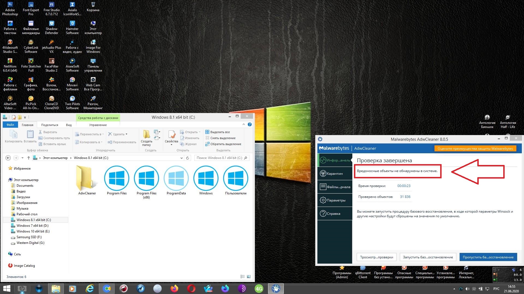
Task: Open Shadow Defender desktop shortcut
Action: coord(52,27)
